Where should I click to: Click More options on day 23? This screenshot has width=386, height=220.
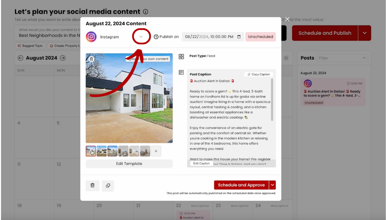point(239,206)
